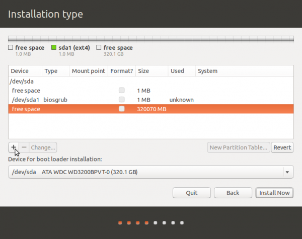Open the boot loader device dropdown
The width and height of the screenshot is (302, 239).
pyautogui.click(x=150, y=173)
